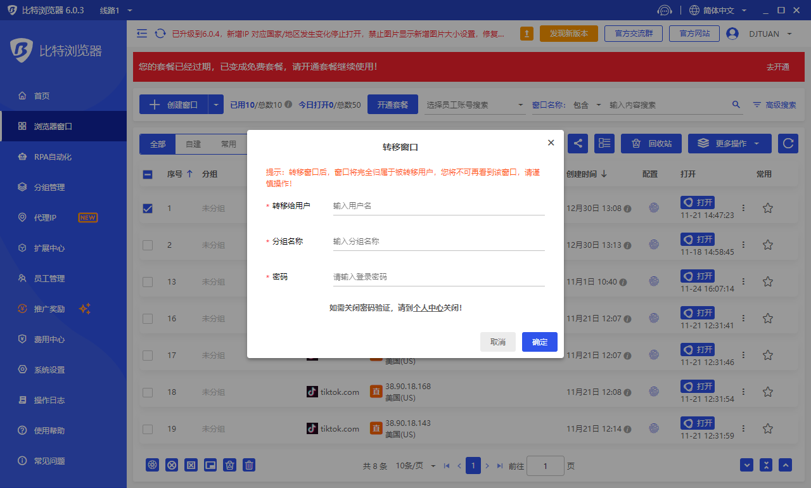Star the row opened 11-18 14:58:45
This screenshot has height=488, width=811.
point(767,245)
